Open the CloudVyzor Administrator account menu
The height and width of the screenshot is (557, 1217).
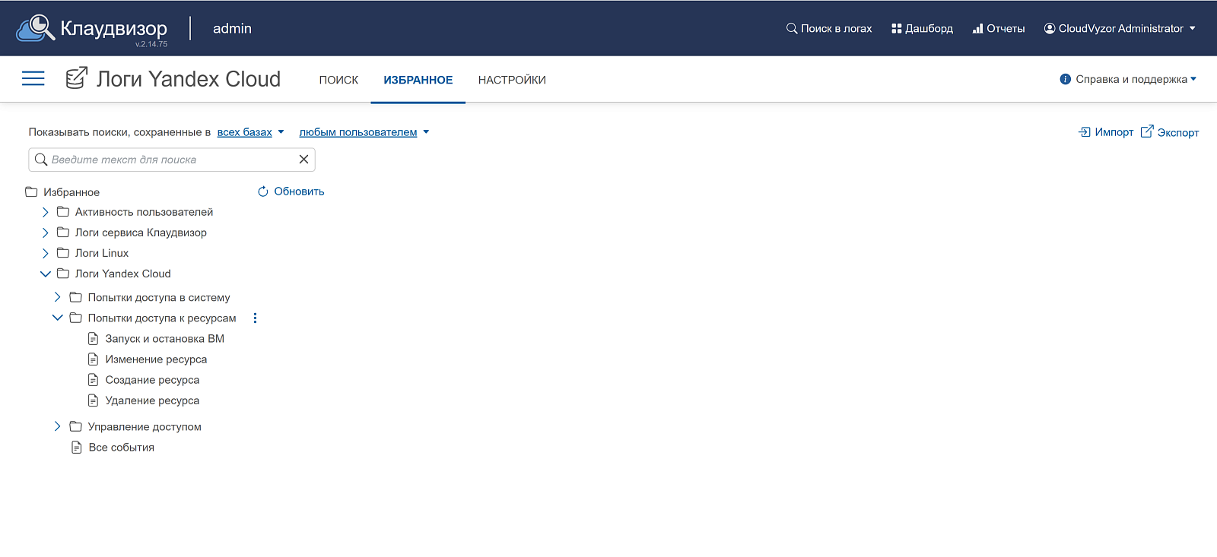click(1120, 28)
